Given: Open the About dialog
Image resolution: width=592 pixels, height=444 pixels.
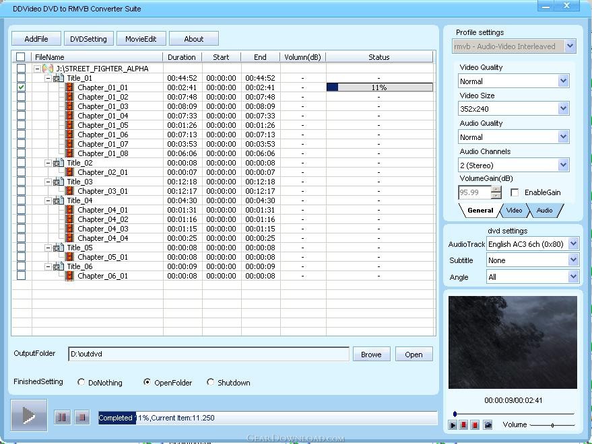Looking at the screenshot, I should (194, 39).
